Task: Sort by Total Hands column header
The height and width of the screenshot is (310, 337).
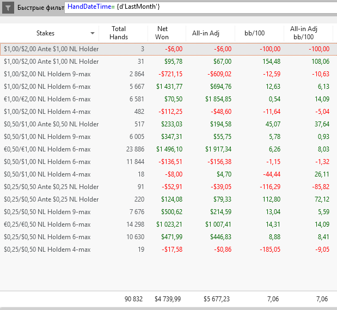Action: click(118, 33)
